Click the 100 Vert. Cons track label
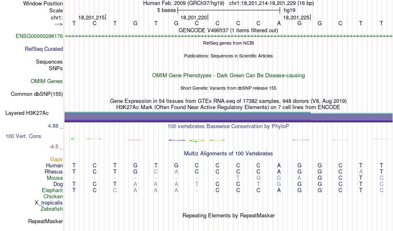The height and width of the screenshot is (231, 393). (x=23, y=136)
